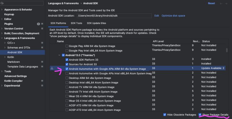Collapse the Android 13.0 Tiramisu group
This screenshot has width=232, height=119.
pyautogui.click(x=59, y=55)
